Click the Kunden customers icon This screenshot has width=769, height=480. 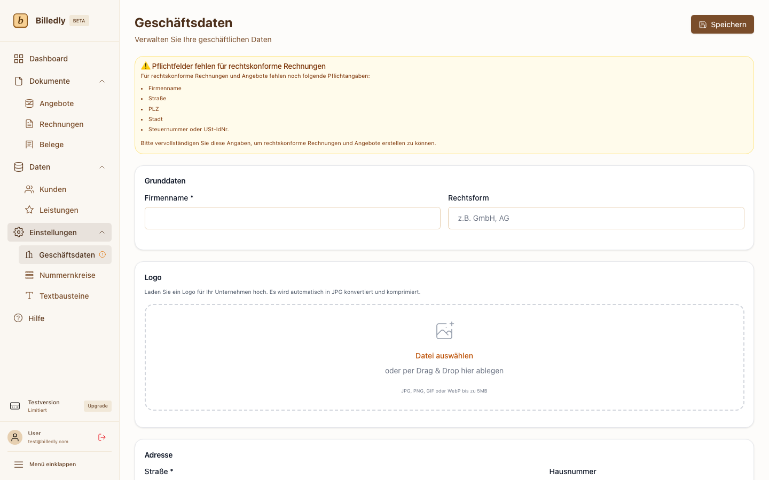pyautogui.click(x=29, y=189)
